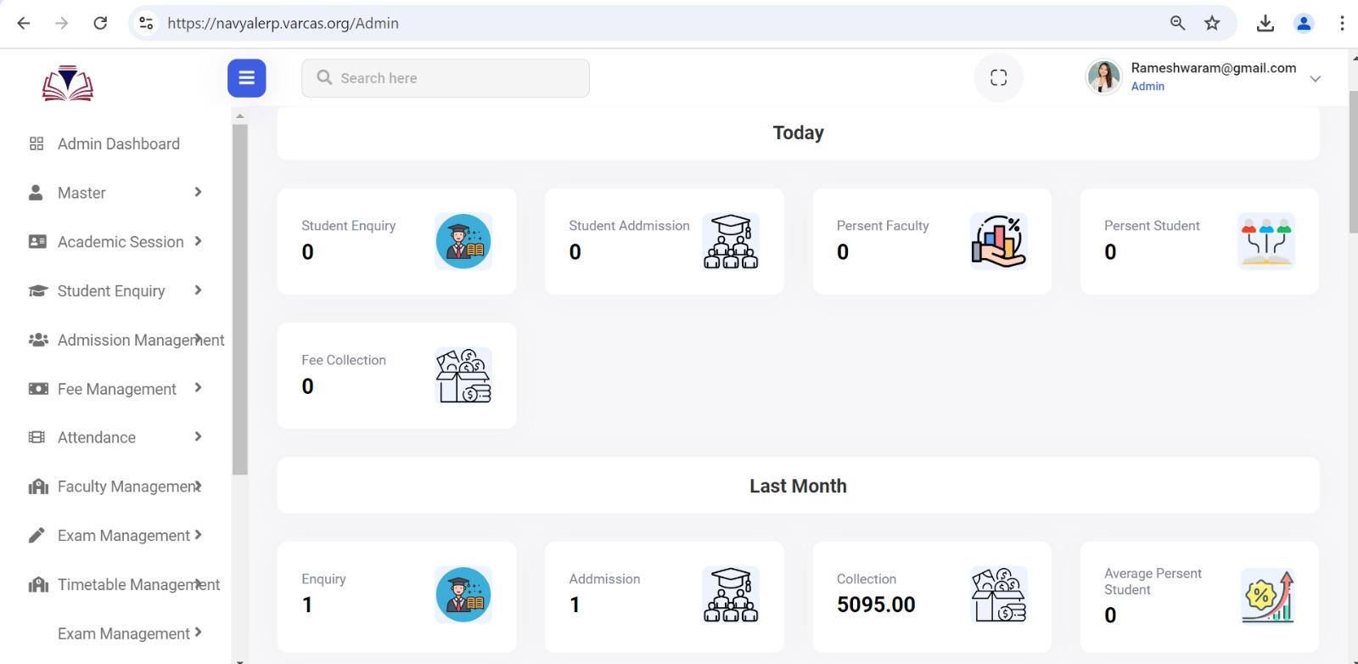Image resolution: width=1358 pixels, height=664 pixels.
Task: Reload the page with browser refresh
Action: [x=100, y=23]
